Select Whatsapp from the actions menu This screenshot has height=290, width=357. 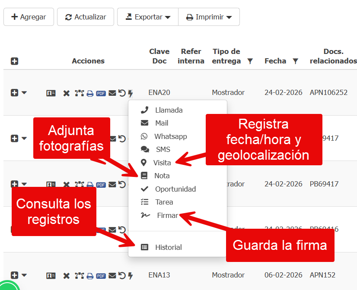click(170, 136)
